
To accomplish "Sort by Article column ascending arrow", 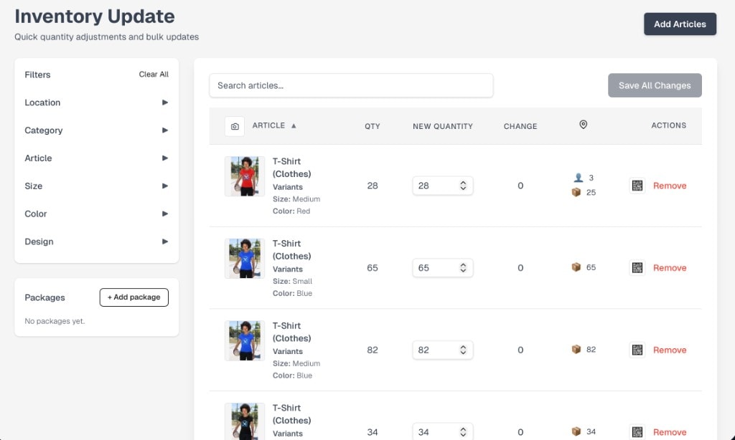I will [x=294, y=126].
